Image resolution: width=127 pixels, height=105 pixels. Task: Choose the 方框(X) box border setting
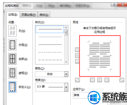(12, 45)
